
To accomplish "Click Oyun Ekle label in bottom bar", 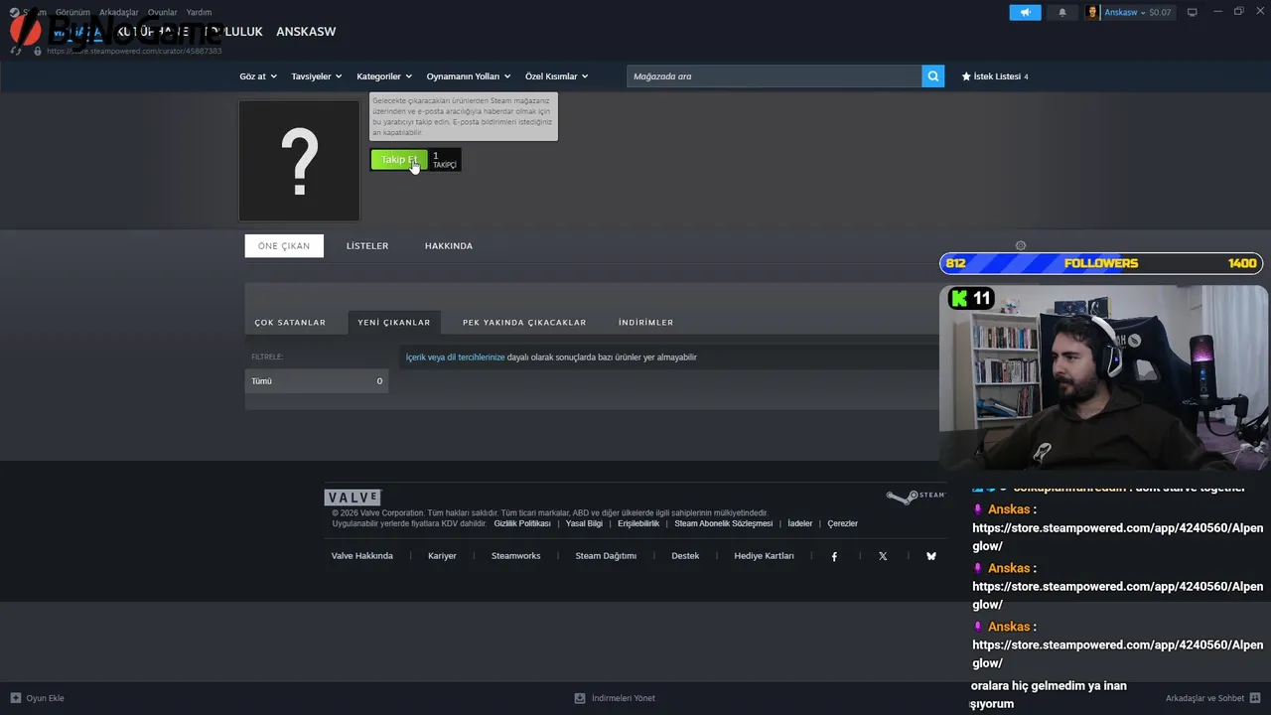I will coord(45,698).
